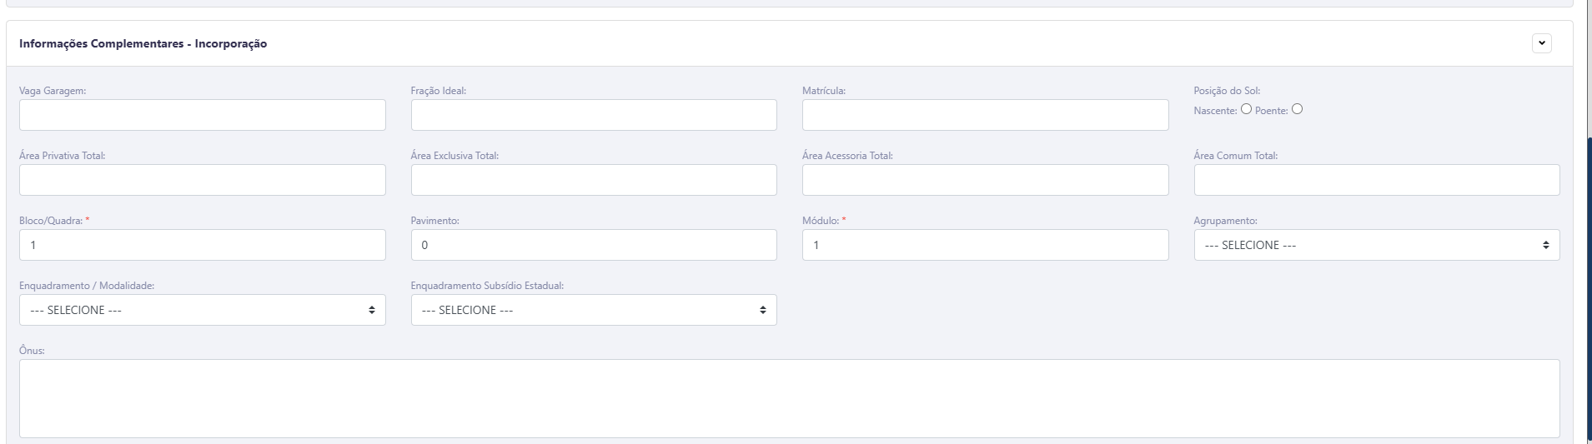Click the Bloco/Quadra field containing 1

[x=202, y=245]
